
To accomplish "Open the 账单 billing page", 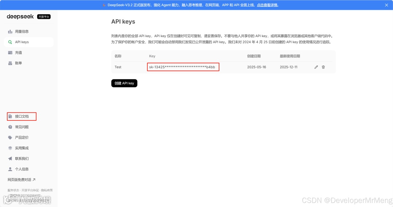I will point(29,63).
